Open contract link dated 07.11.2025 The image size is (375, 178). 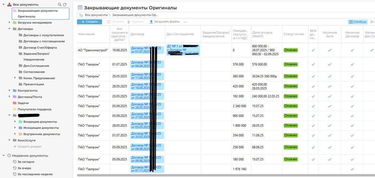pyautogui.click(x=147, y=169)
